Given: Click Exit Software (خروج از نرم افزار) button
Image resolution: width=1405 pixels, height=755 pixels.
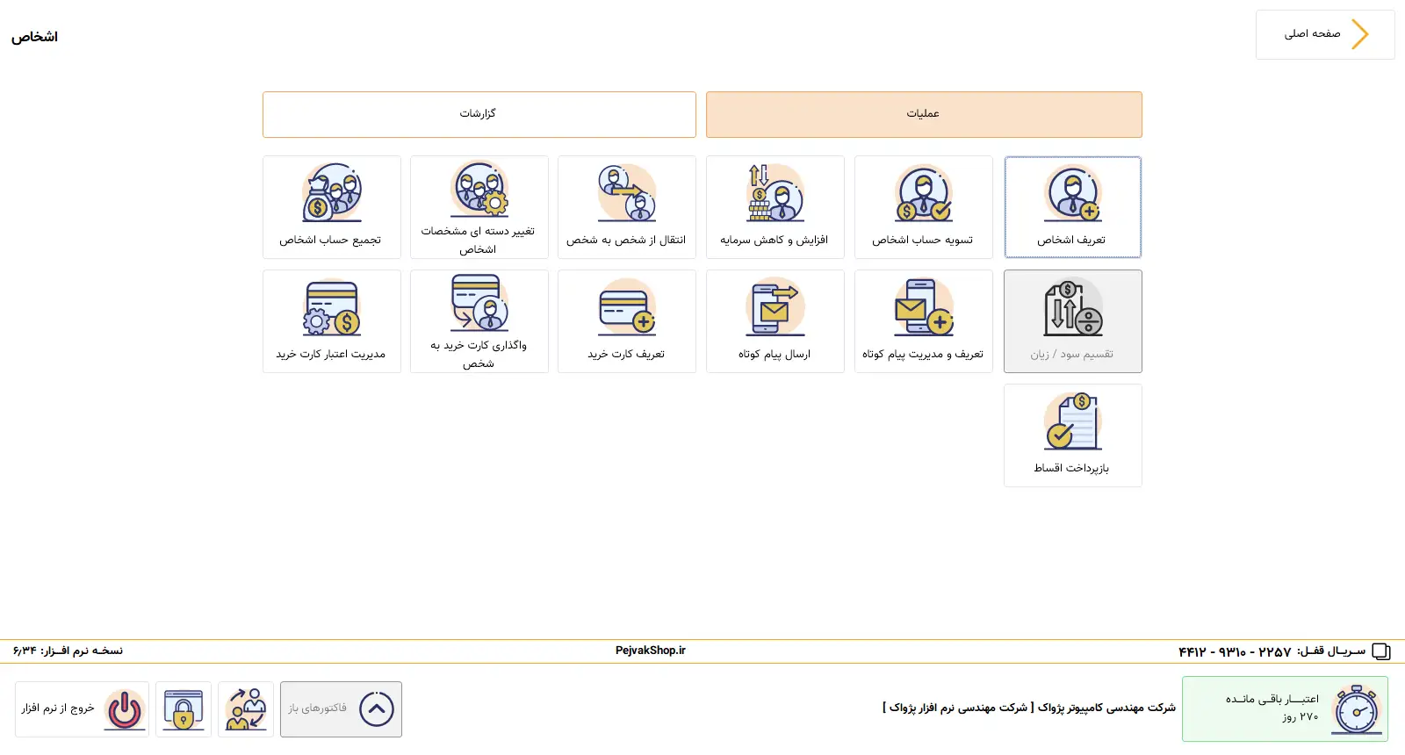Looking at the screenshot, I should click(82, 709).
